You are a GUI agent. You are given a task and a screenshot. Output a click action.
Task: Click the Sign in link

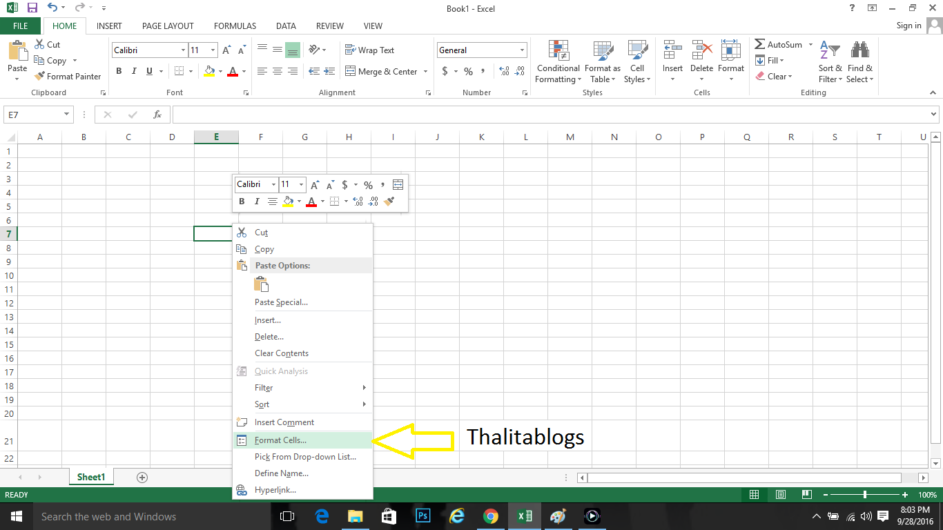(x=908, y=26)
